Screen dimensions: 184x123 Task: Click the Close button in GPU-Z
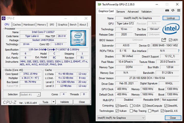(x=173, y=118)
